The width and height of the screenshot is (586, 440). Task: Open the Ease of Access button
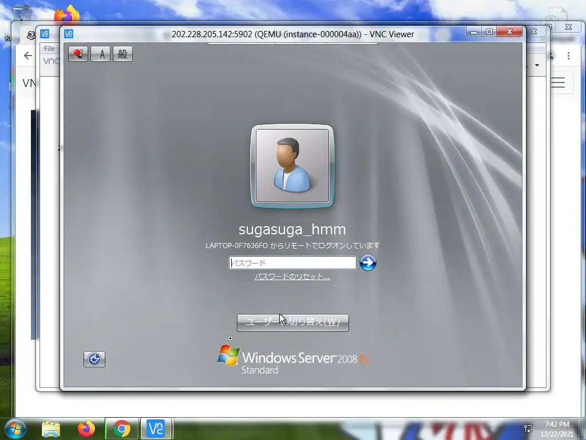pyautogui.click(x=94, y=359)
